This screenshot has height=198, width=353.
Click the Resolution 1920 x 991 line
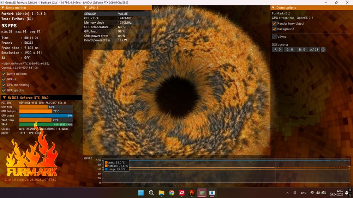(x=22, y=53)
